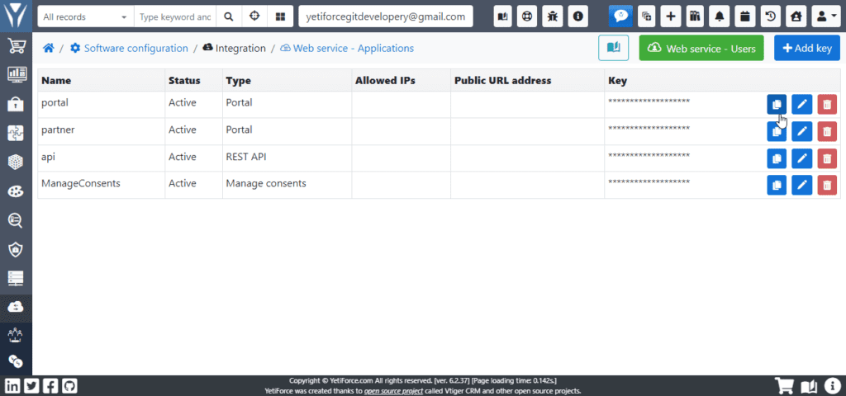Copy the portal application key
The width and height of the screenshot is (846, 396).
click(776, 104)
